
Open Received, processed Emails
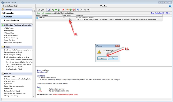click(x=13, y=52)
